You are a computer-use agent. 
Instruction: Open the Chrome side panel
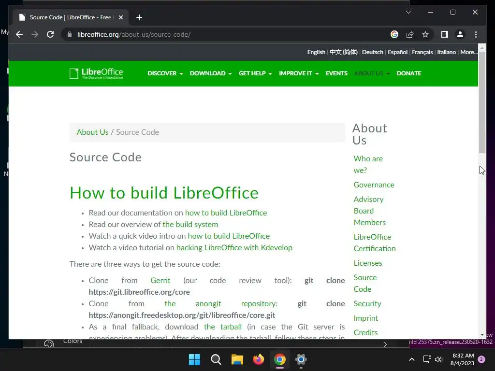coord(445,34)
